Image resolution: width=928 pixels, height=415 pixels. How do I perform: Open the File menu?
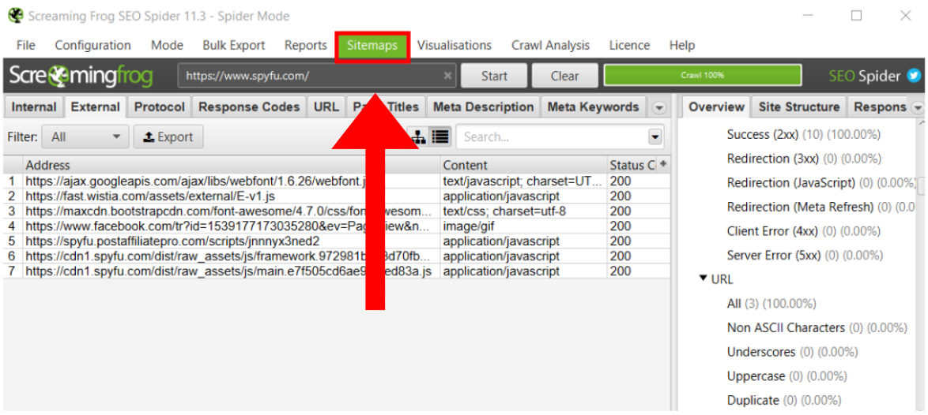point(26,46)
